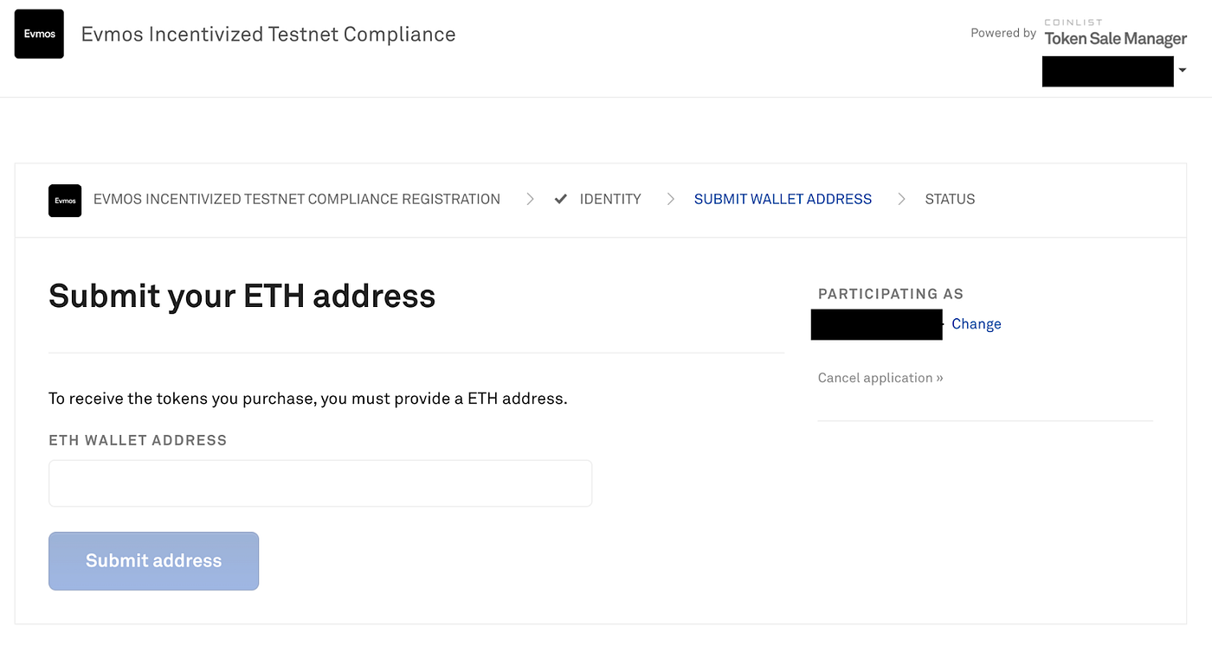Click the CoinList Token Sale Manager logo

1115,33
